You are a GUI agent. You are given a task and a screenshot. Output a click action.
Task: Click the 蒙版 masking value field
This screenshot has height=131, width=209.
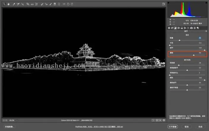click(200, 53)
